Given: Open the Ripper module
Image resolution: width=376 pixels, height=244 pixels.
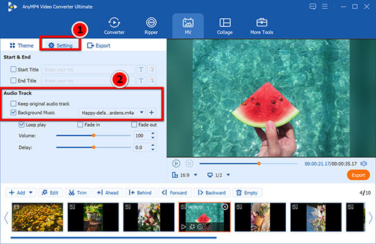Looking at the screenshot, I should 151,26.
